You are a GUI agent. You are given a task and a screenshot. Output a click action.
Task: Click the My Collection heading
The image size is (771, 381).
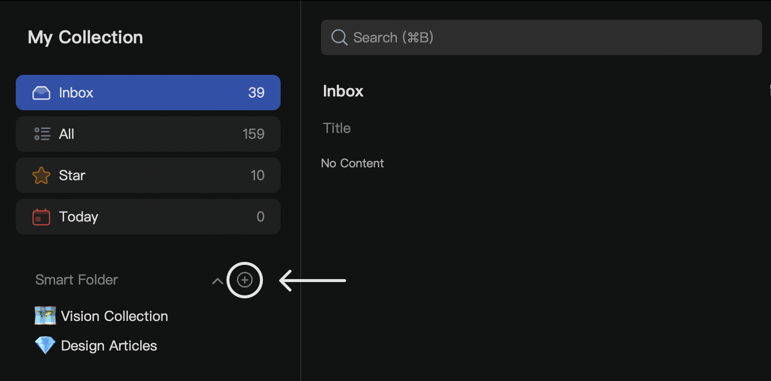[x=85, y=37]
